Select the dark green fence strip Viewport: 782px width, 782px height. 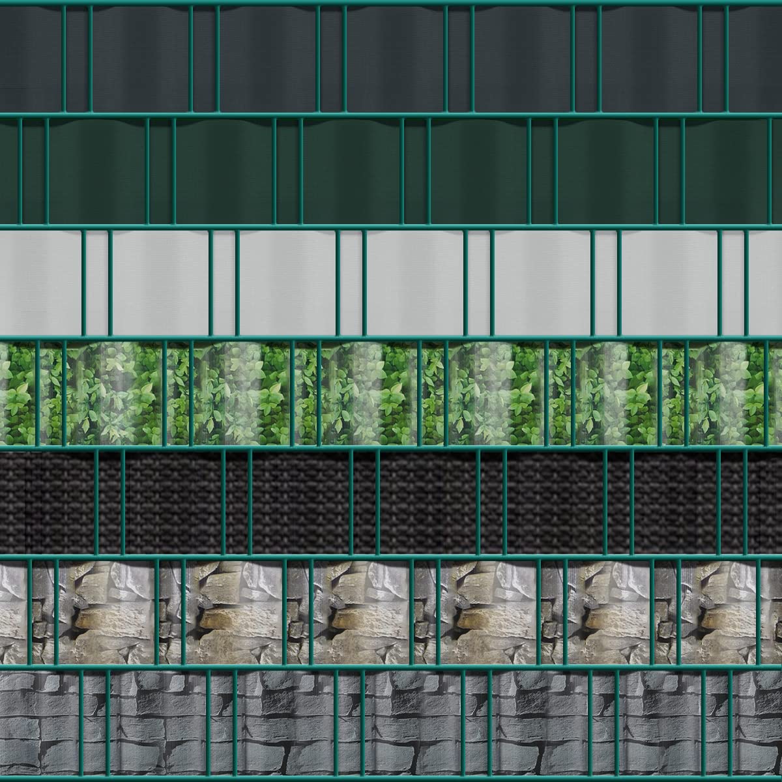point(391,171)
